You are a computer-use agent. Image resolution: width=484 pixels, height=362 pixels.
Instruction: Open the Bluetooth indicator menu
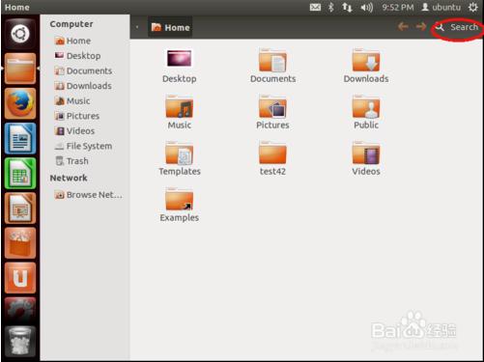tap(330, 7)
